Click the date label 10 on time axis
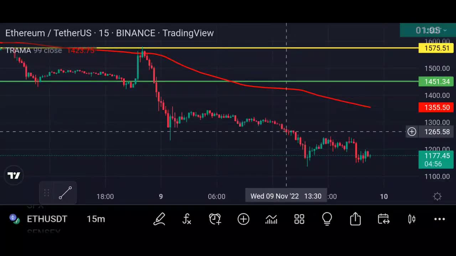This screenshot has height=256, width=456. pyautogui.click(x=384, y=196)
